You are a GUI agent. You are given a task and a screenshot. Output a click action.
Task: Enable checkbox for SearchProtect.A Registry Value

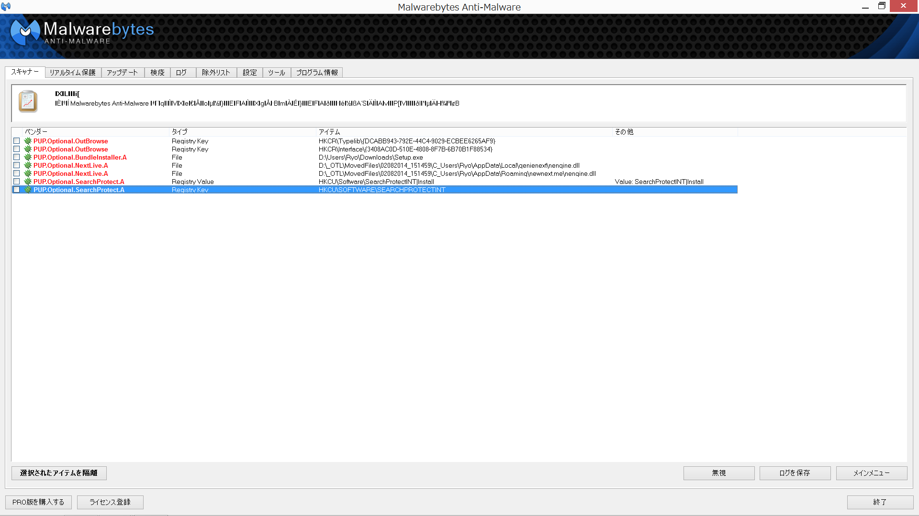click(17, 182)
